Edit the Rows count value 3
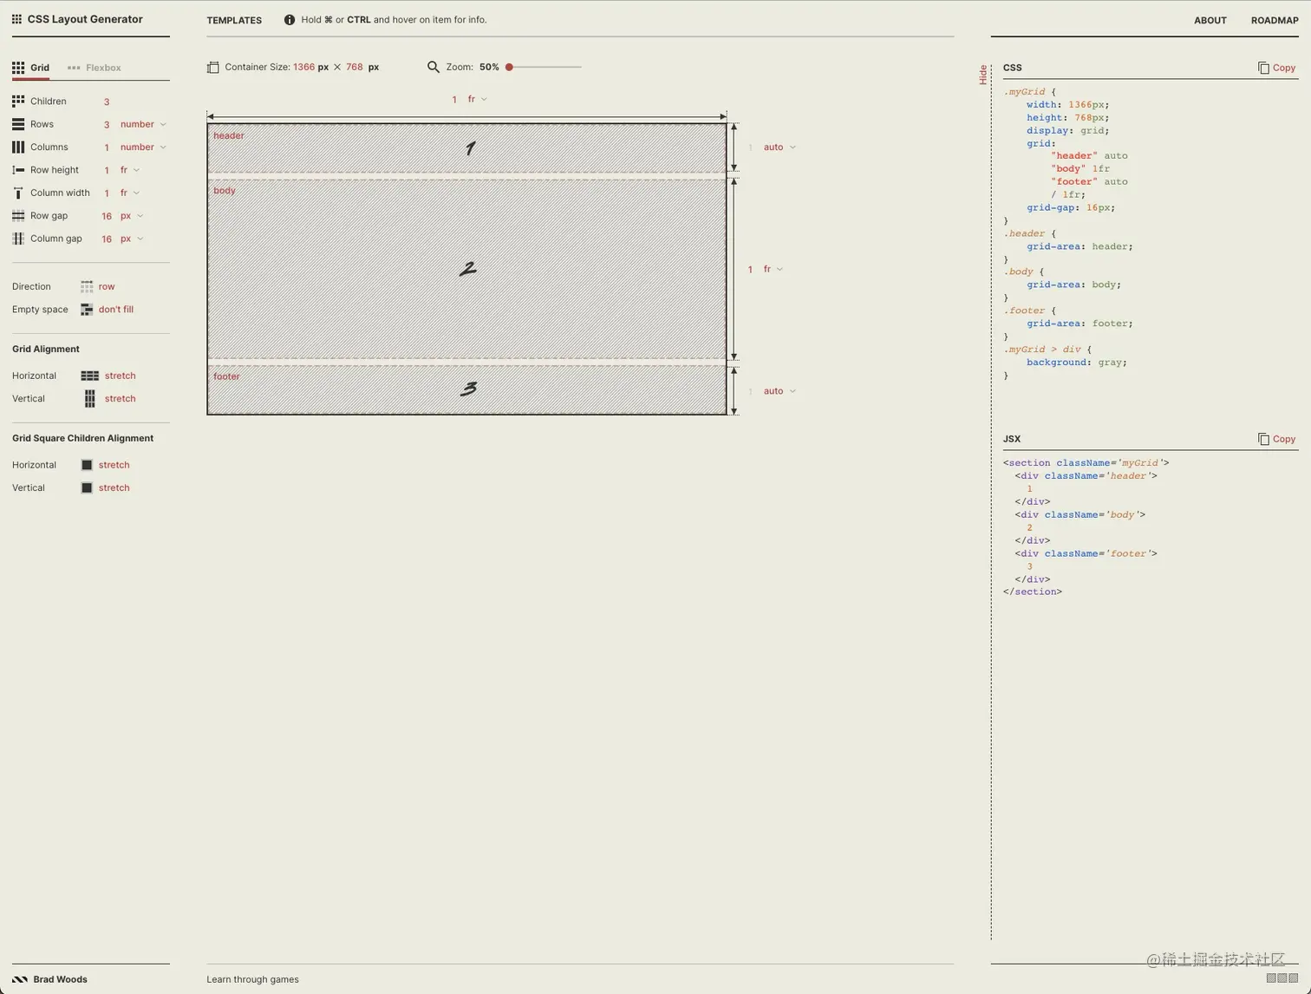 (x=107, y=125)
